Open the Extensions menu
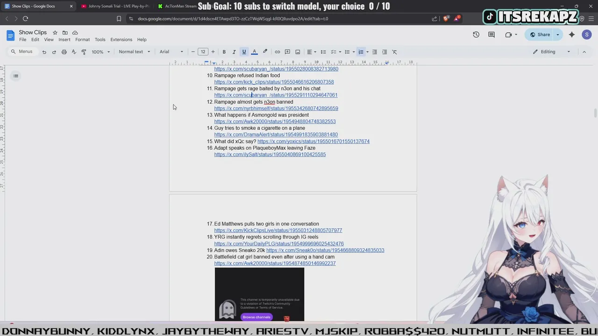Image resolution: width=598 pixels, height=336 pixels. (x=121, y=40)
